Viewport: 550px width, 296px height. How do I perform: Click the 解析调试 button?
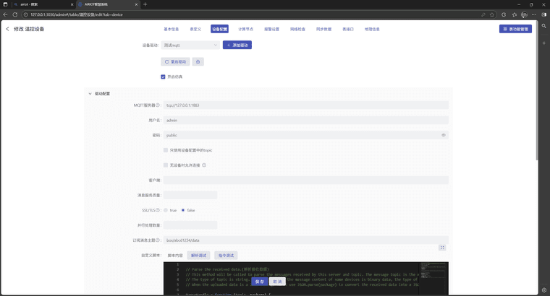(198, 256)
